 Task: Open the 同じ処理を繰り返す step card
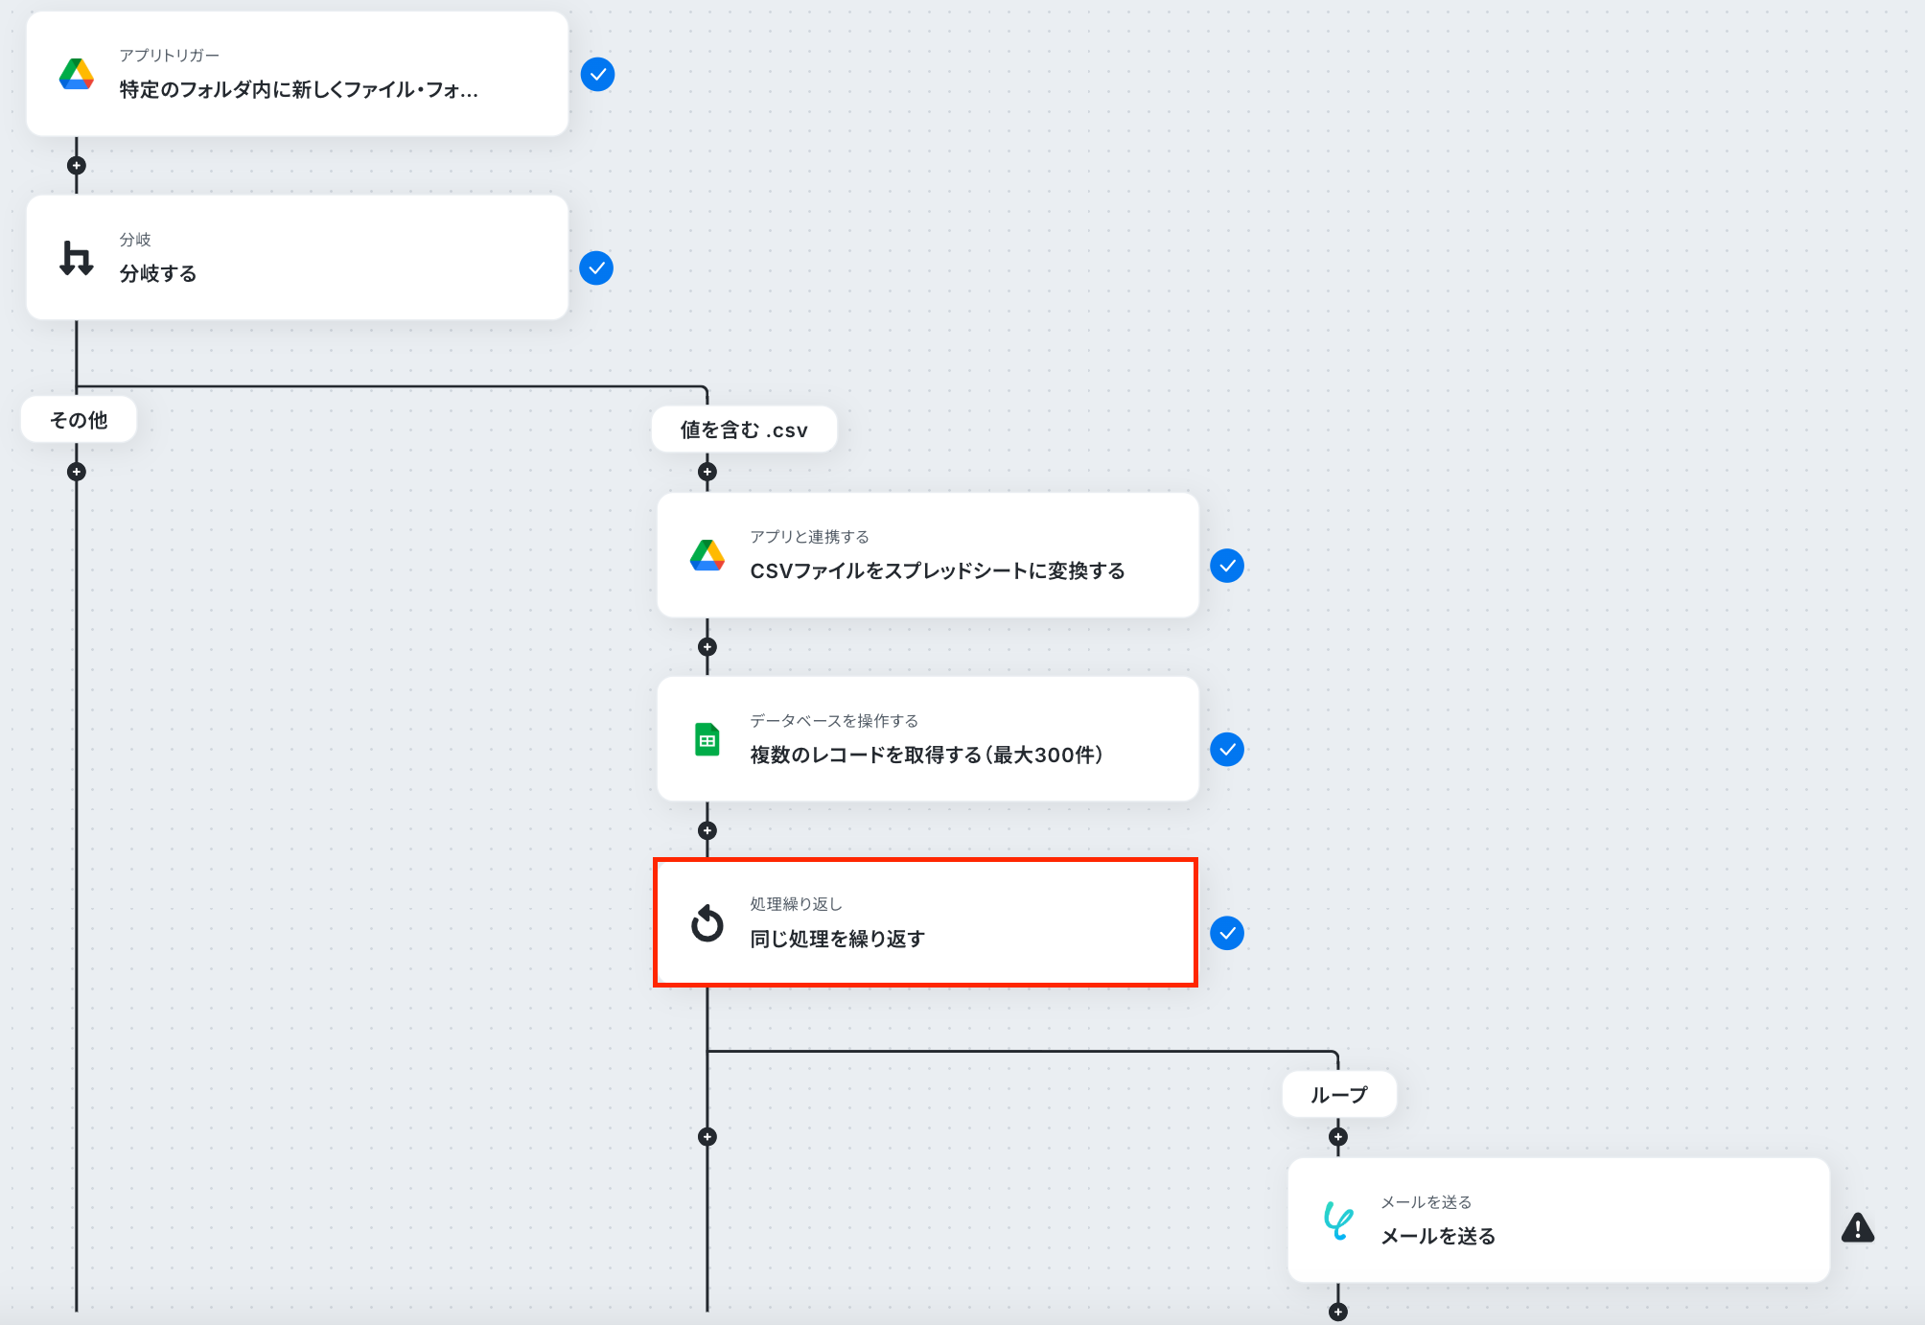tap(925, 922)
